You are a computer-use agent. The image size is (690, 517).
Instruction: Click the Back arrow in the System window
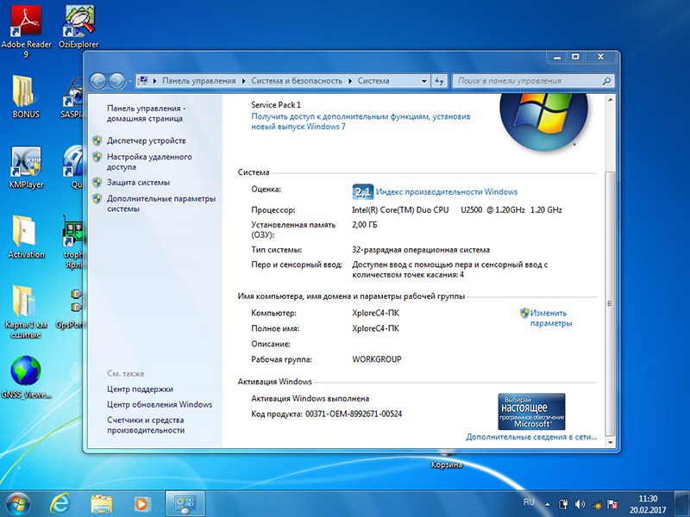pyautogui.click(x=97, y=81)
